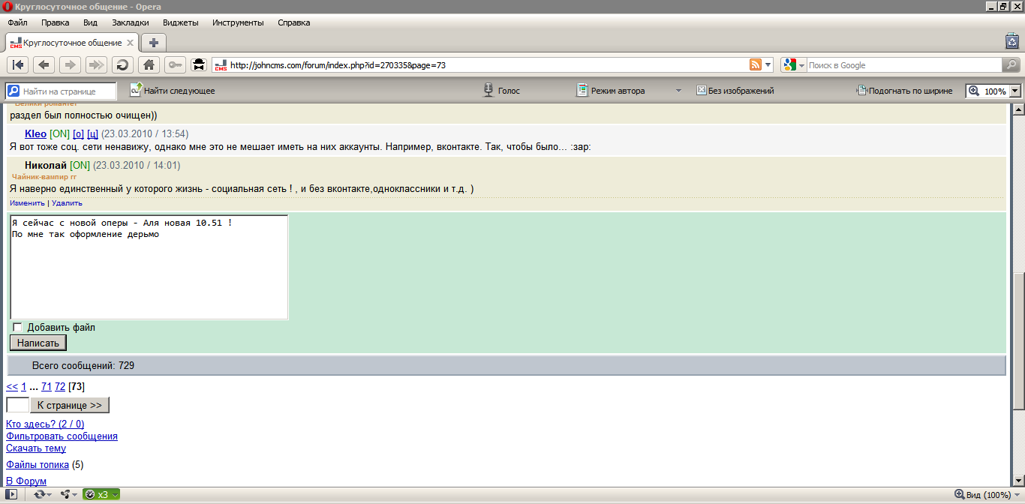1025x504 pixels.
Task: Open the Справка menu
Action: pyautogui.click(x=294, y=22)
